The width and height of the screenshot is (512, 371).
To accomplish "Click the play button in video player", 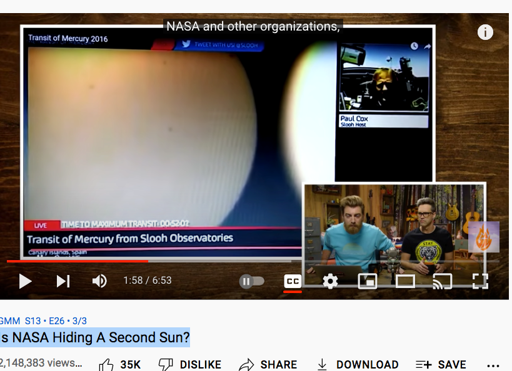I will pos(25,281).
